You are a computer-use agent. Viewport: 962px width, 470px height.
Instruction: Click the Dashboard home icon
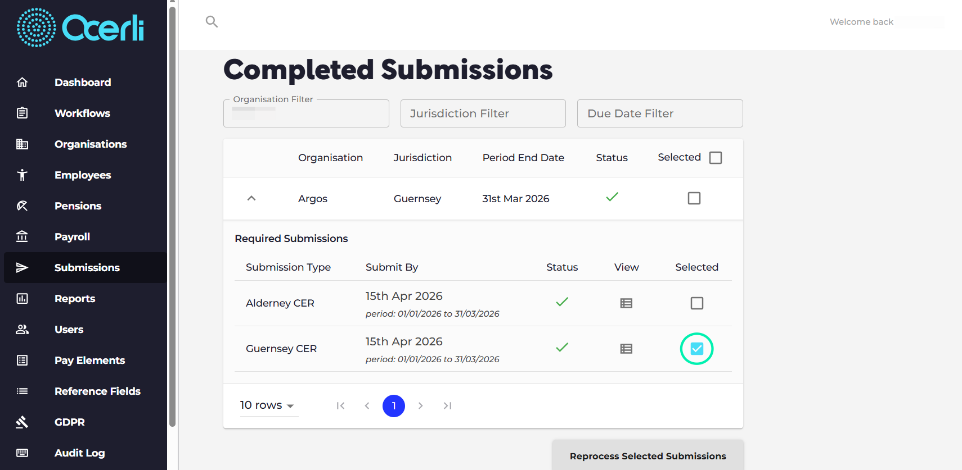pos(23,83)
